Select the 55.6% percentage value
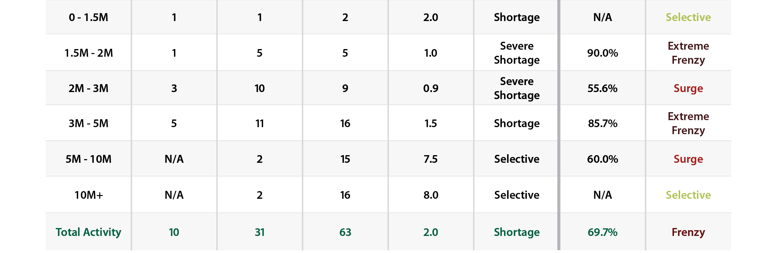 602,88
